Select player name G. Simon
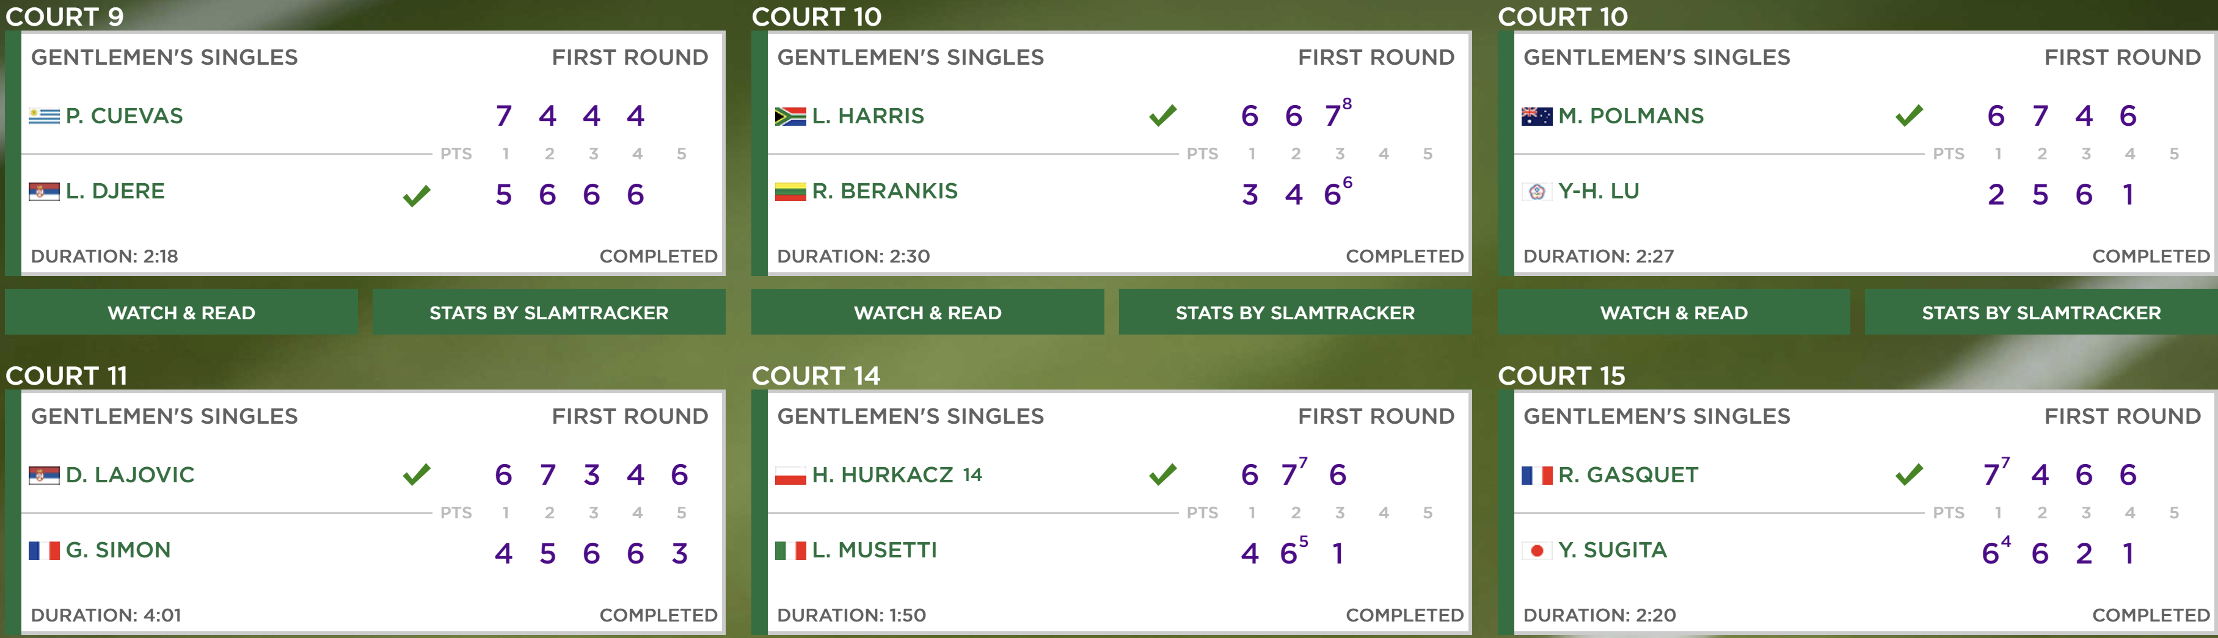2218x638 pixels. click(118, 550)
